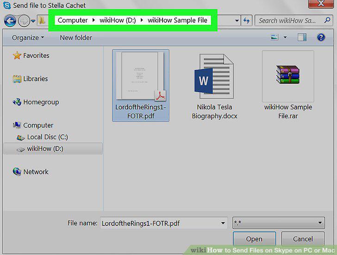Click the Libraries folder icon
This screenshot has height=255, width=337.
pyautogui.click(x=17, y=79)
